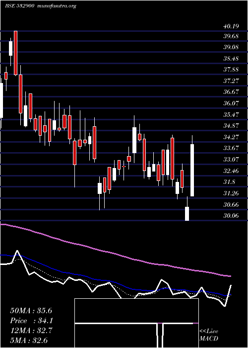Click the '50MA : 35.6' legend entry

31,311
